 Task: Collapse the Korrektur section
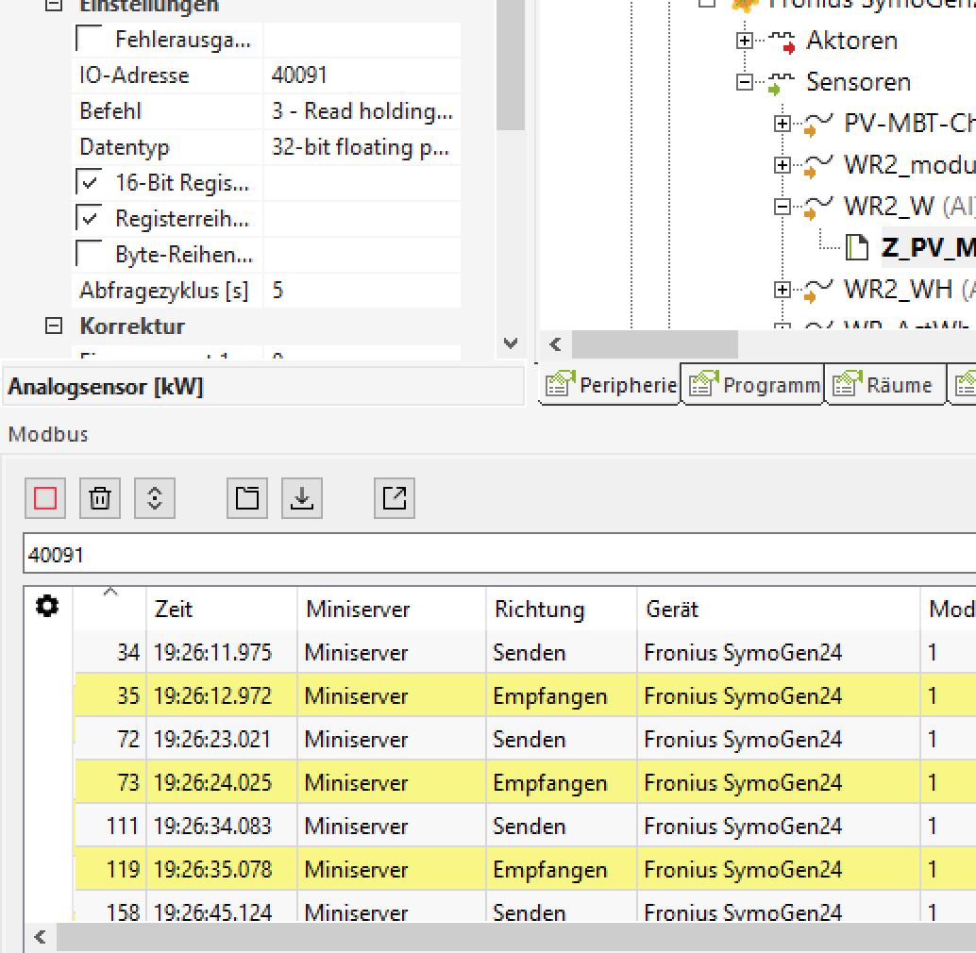click(54, 326)
